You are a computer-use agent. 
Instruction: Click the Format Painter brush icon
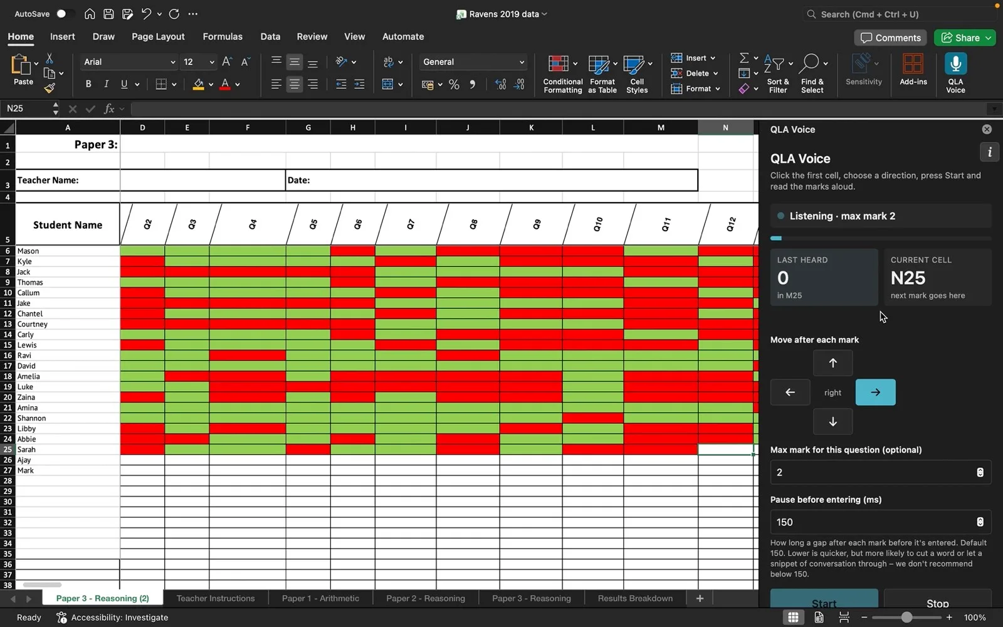(x=50, y=88)
